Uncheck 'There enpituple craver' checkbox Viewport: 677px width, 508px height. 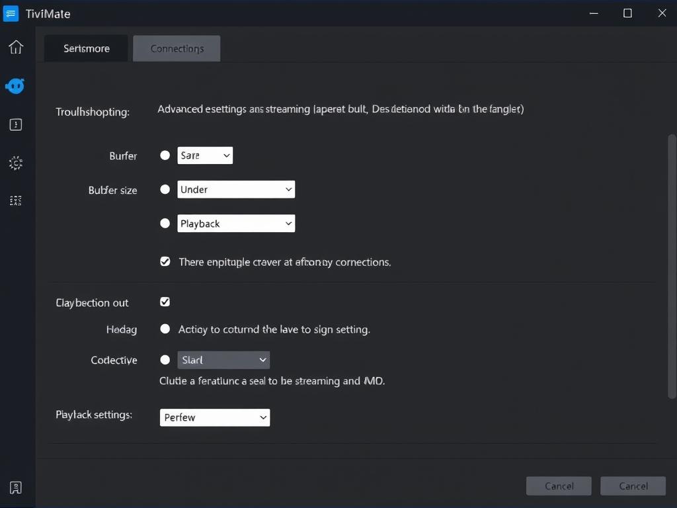(x=165, y=261)
